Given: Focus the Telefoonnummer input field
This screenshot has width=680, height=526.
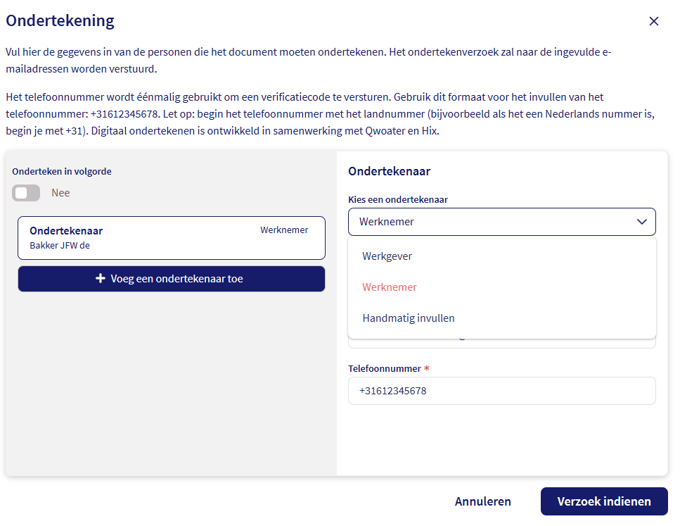Looking at the screenshot, I should click(x=501, y=391).
